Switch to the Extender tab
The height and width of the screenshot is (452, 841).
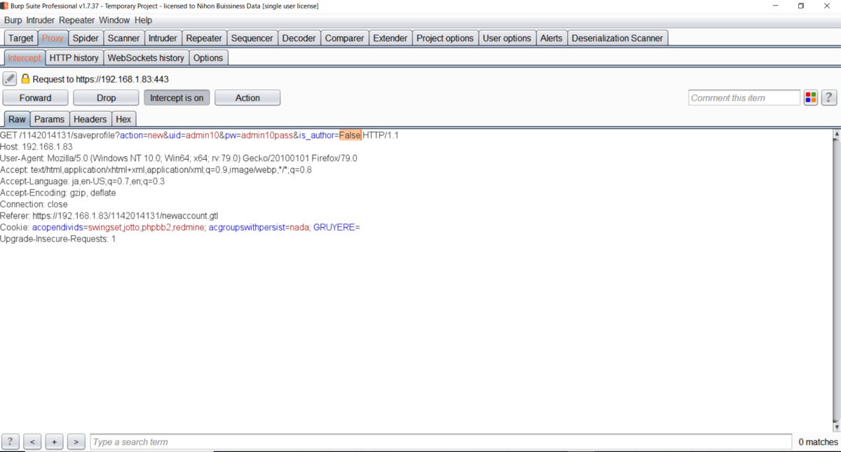click(390, 38)
